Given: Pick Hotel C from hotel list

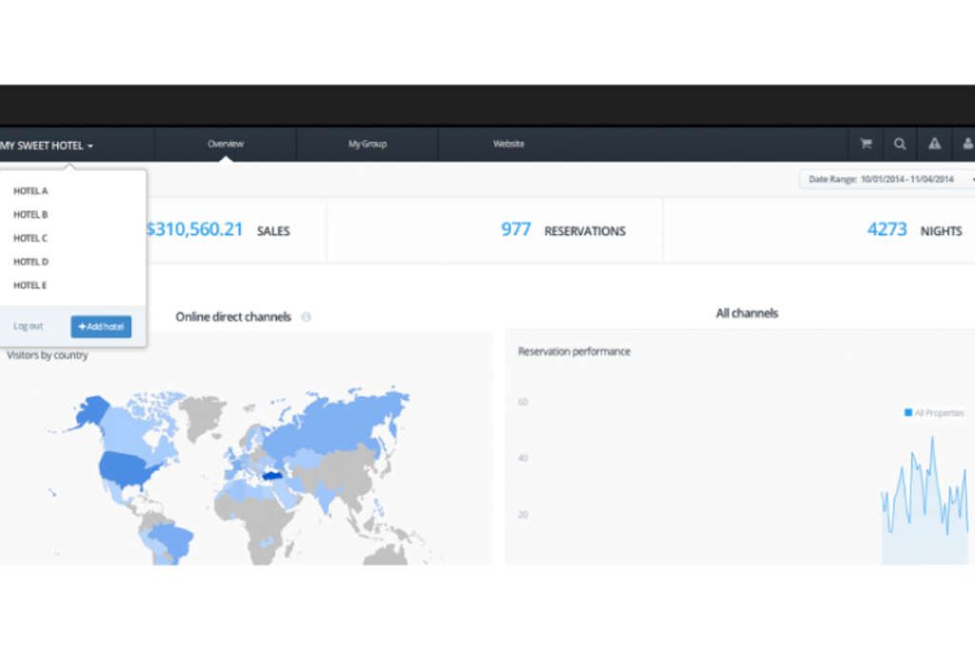Looking at the screenshot, I should click(x=30, y=238).
